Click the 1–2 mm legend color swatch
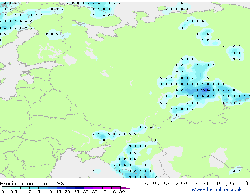 (x=25, y=188)
